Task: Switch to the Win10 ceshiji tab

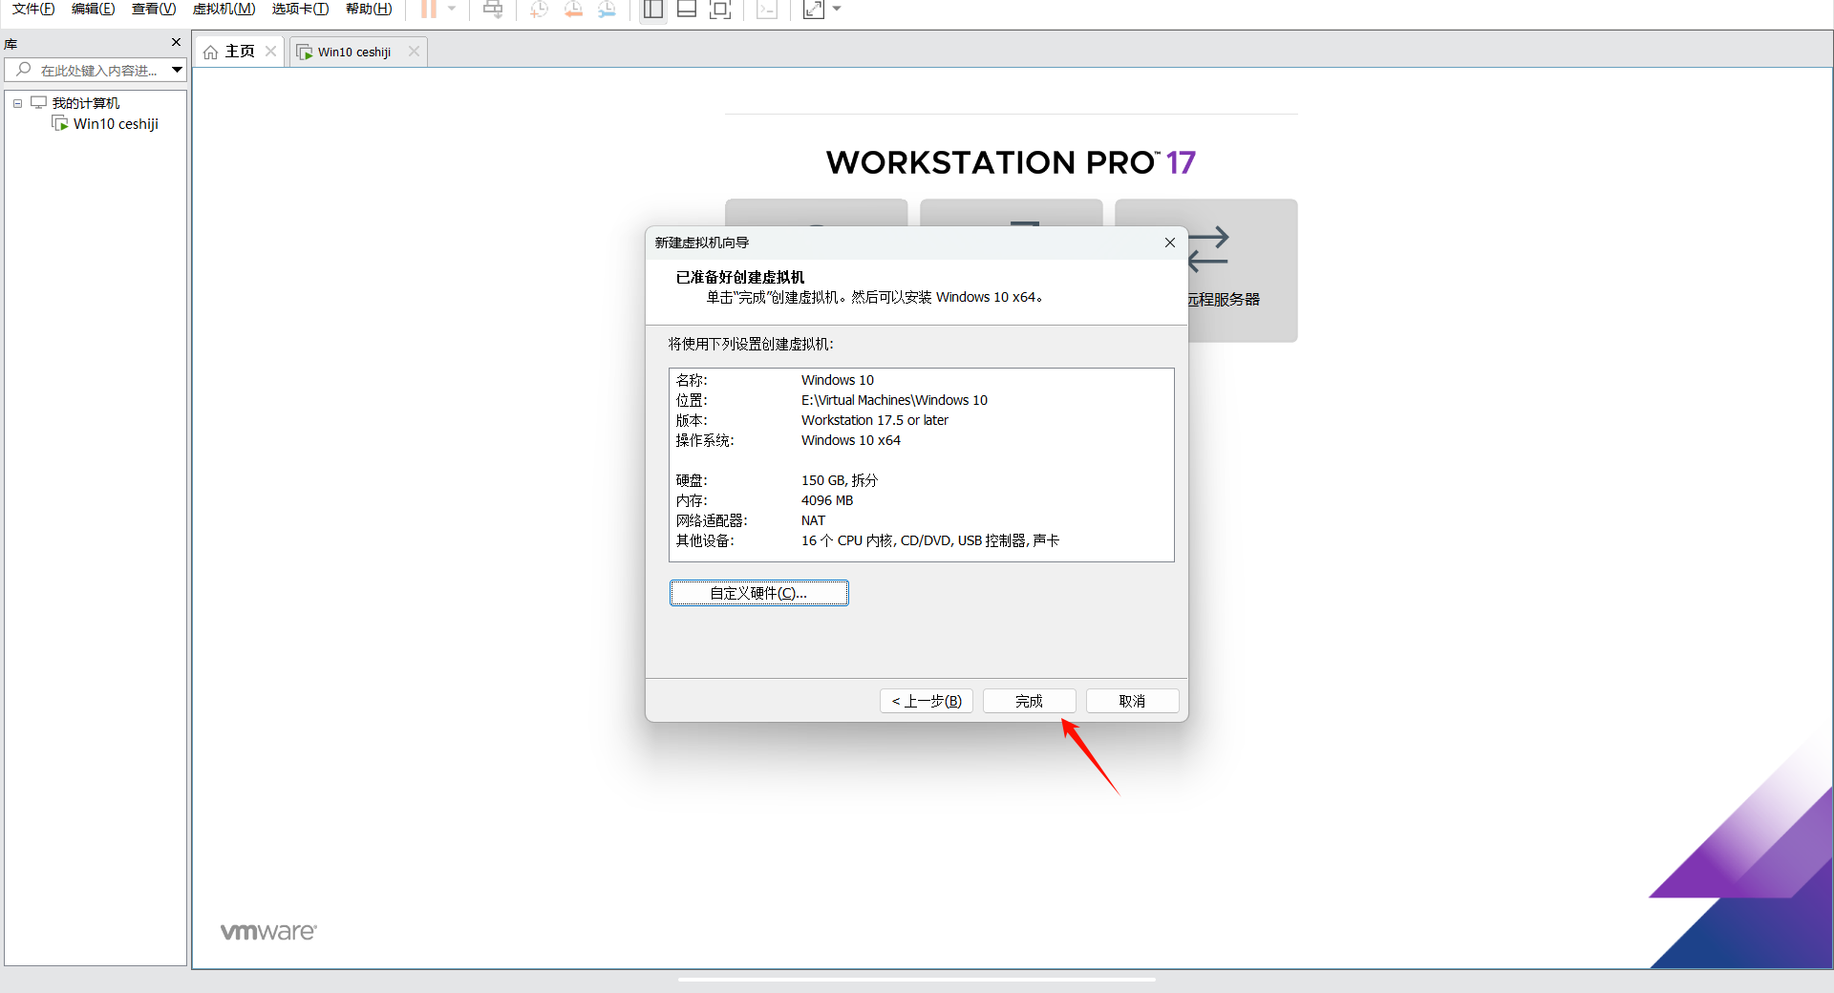Action: pos(353,52)
